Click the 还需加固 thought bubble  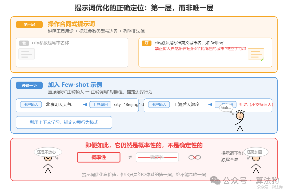pyautogui.click(x=256, y=152)
